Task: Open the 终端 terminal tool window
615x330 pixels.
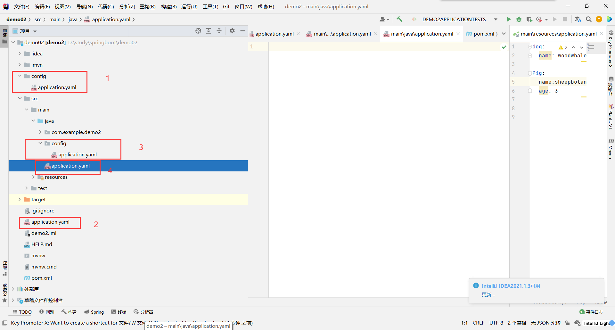Action: [x=119, y=312]
